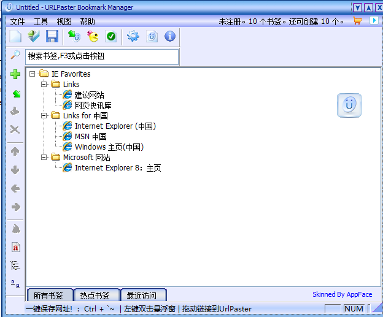Open the 文件 menu

point(17,21)
